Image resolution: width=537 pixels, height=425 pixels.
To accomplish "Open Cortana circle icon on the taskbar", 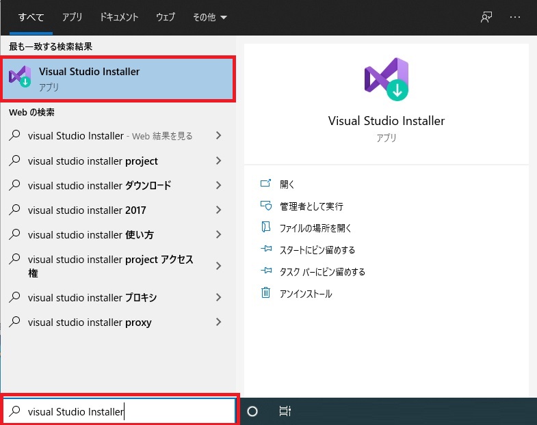I will (x=252, y=411).
